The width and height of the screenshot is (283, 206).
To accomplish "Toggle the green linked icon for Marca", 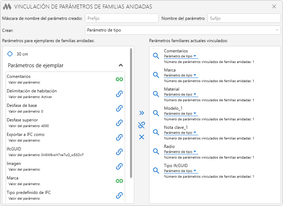I will coord(119,181).
